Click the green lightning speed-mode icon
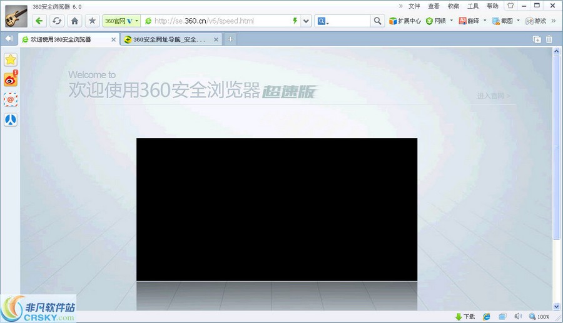Screen dimensions: 563x323 [x=295, y=21]
